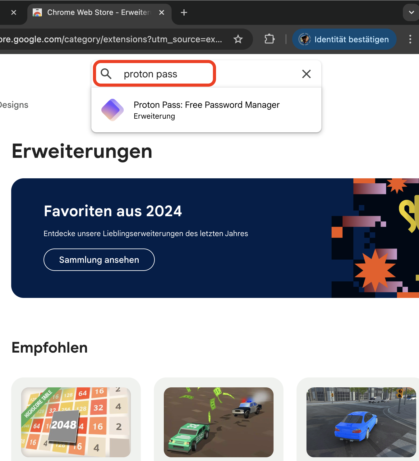Open a new browser tab
Image resolution: width=419 pixels, height=461 pixels.
pyautogui.click(x=184, y=12)
